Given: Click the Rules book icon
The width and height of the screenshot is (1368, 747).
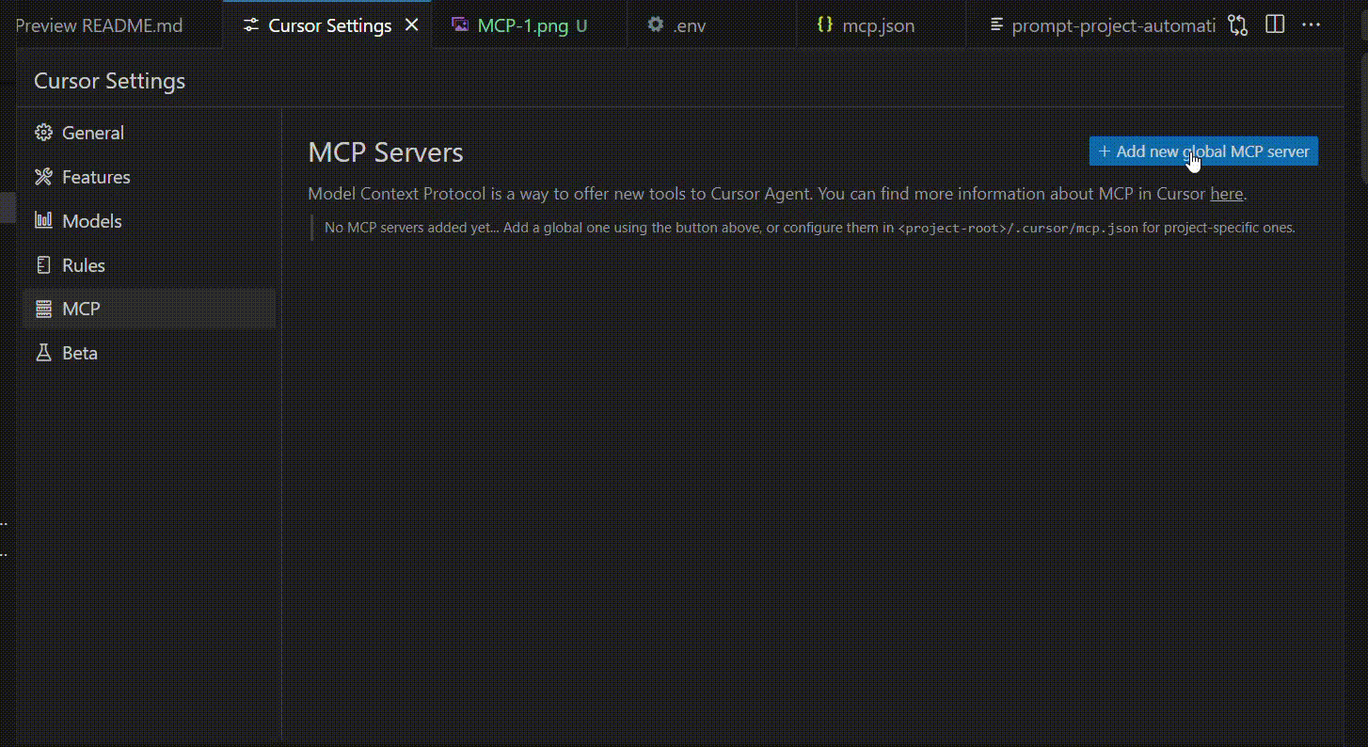Looking at the screenshot, I should pyautogui.click(x=43, y=264).
